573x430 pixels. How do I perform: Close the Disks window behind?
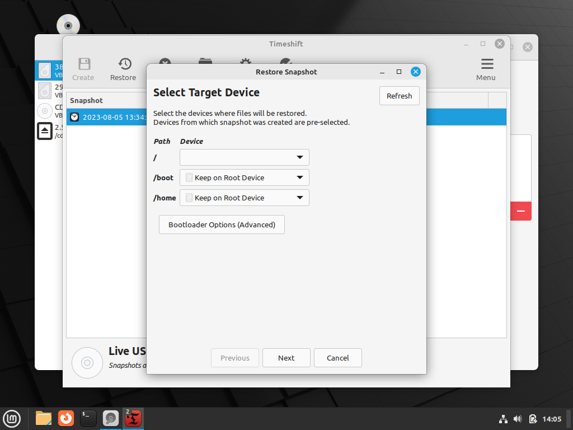(x=527, y=47)
